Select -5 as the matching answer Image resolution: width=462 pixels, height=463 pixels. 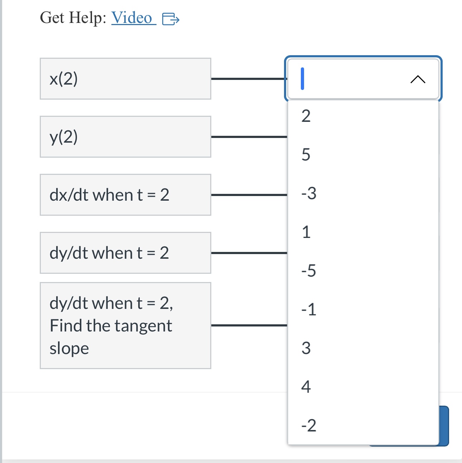(309, 272)
